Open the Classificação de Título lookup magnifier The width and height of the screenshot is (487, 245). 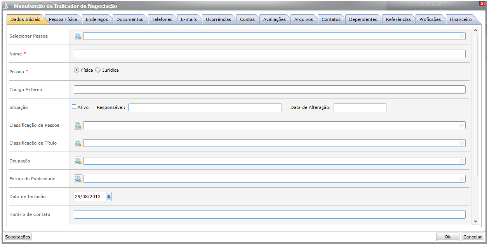[x=78, y=143]
